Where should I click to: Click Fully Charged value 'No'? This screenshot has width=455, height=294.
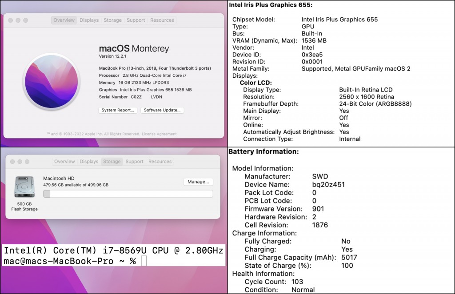(x=346, y=241)
